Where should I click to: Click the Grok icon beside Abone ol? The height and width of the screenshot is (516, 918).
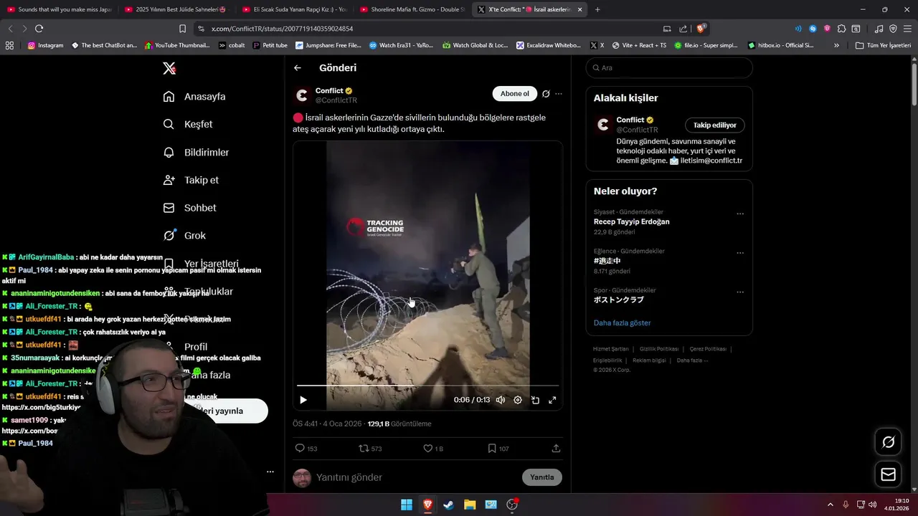point(546,94)
